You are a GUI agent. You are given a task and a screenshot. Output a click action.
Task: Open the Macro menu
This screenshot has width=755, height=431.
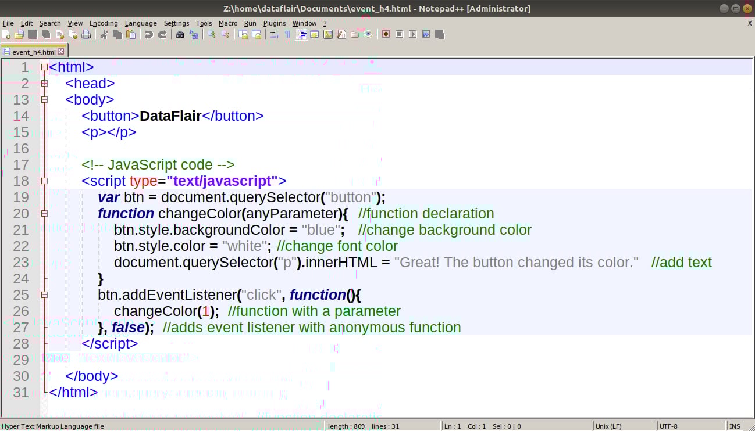coord(228,23)
